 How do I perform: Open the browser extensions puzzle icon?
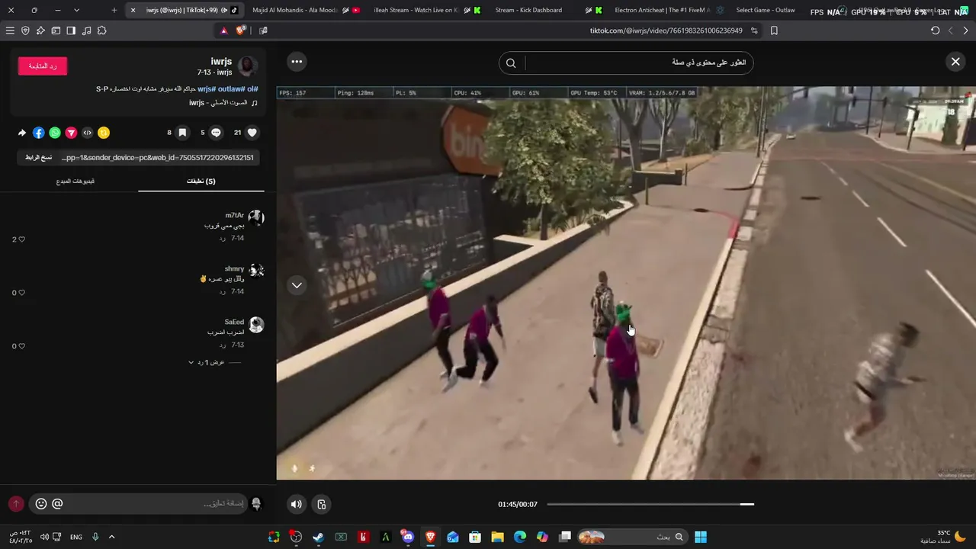[101, 30]
